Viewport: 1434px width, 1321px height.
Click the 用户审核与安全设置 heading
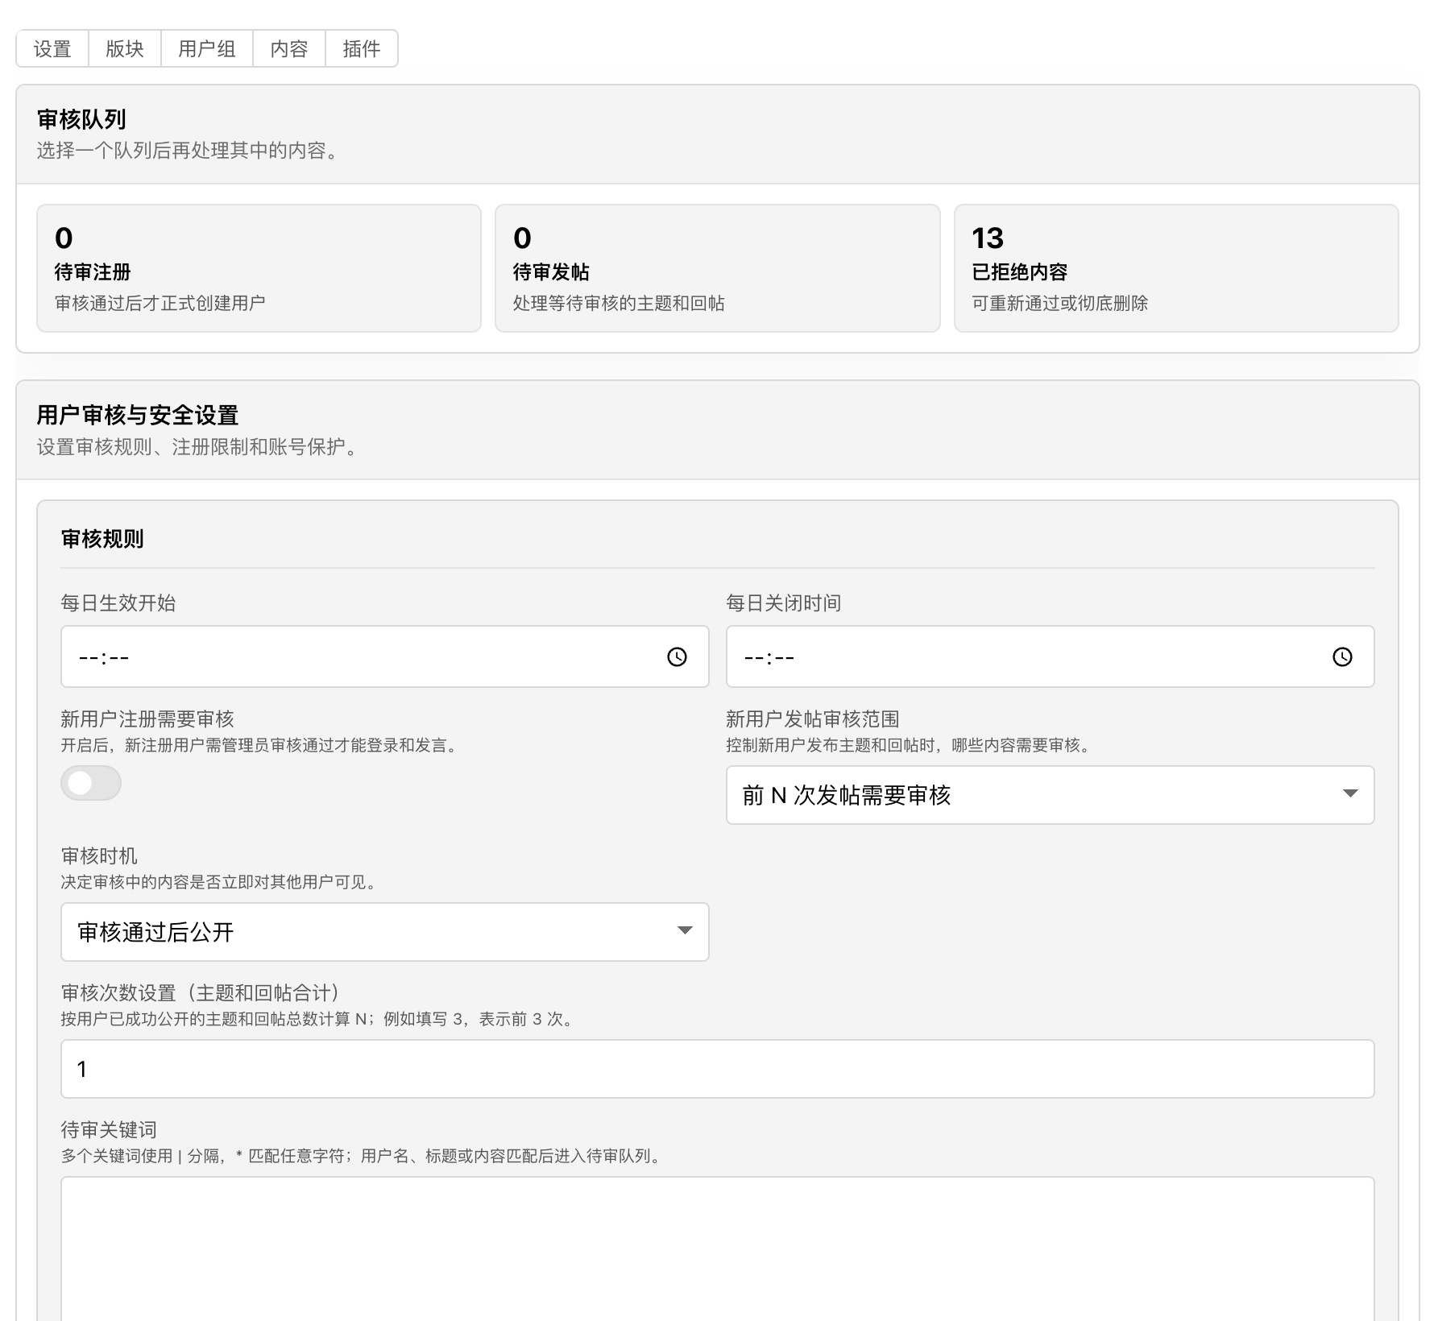[138, 416]
